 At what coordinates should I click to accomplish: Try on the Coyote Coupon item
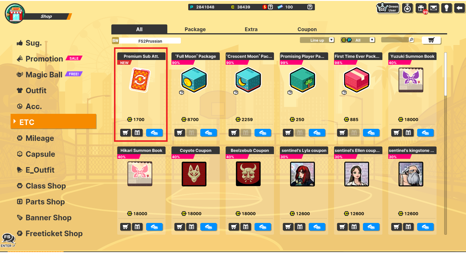209,227
